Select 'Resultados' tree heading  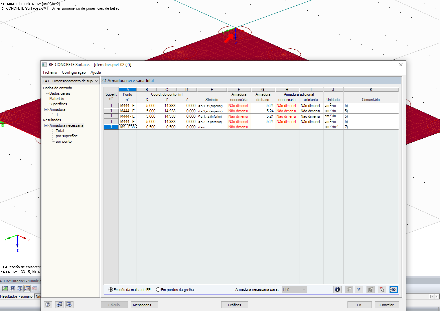(x=52, y=120)
